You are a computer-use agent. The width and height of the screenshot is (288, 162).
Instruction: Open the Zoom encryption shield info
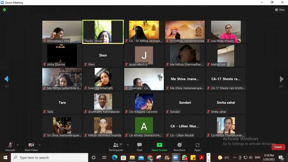pyautogui.click(x=5, y=10)
